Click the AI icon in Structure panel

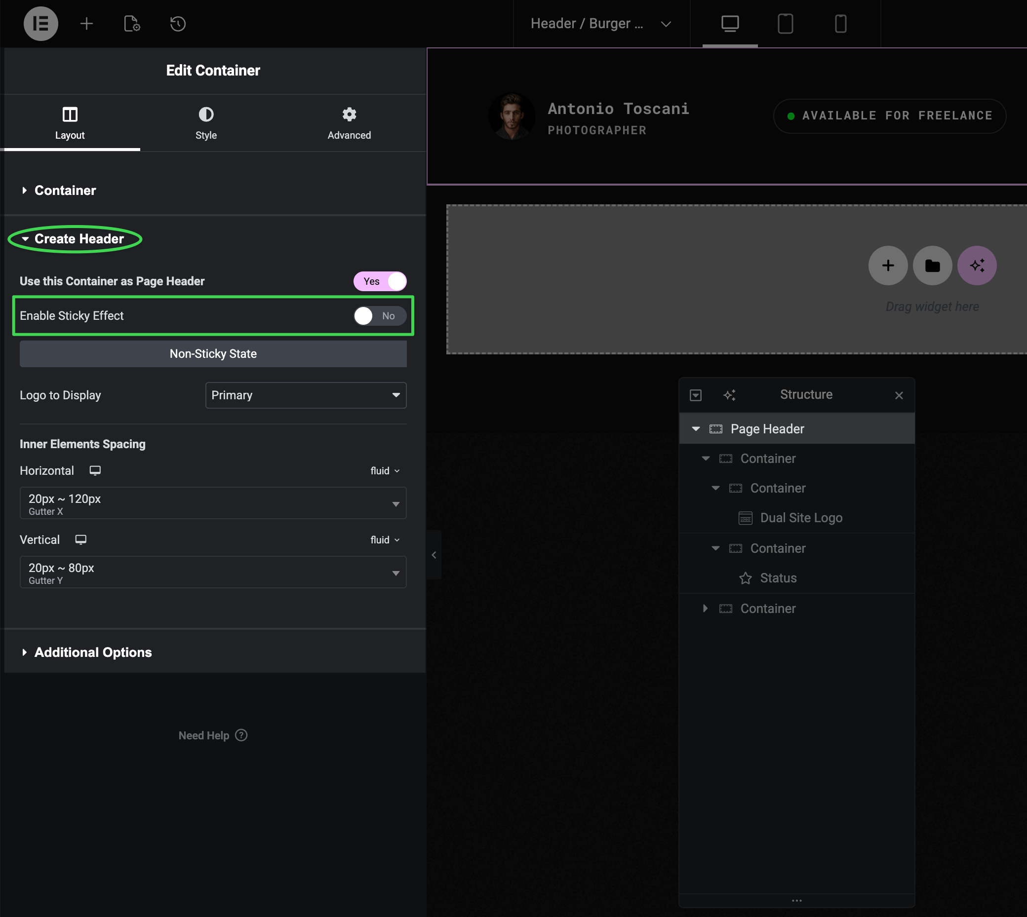(729, 395)
